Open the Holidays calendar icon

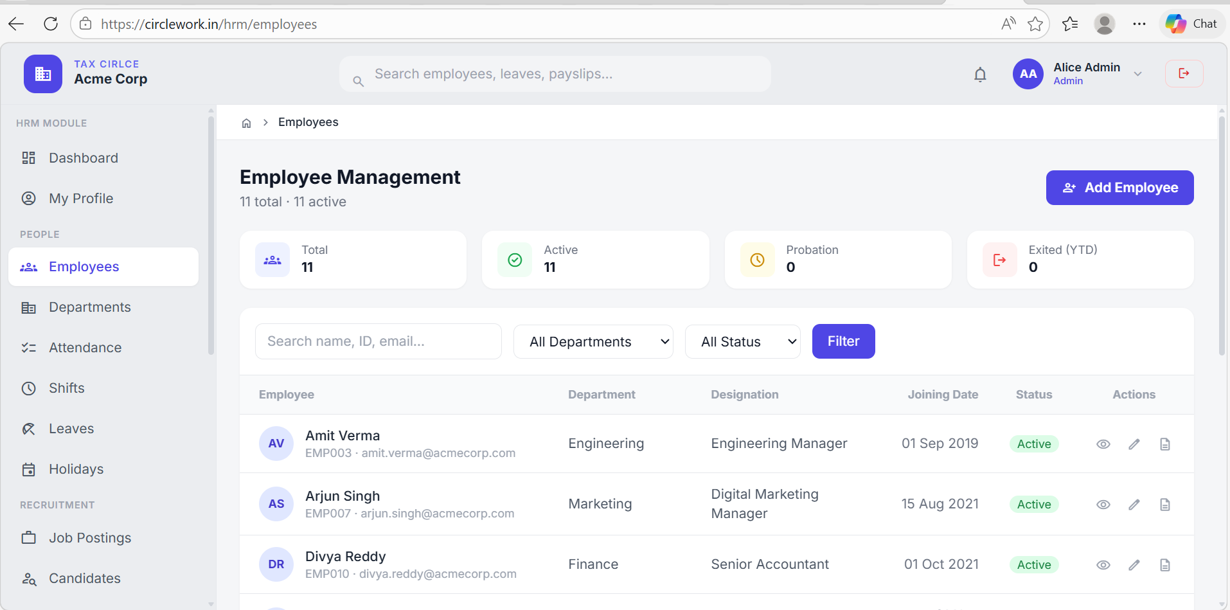[x=29, y=469]
